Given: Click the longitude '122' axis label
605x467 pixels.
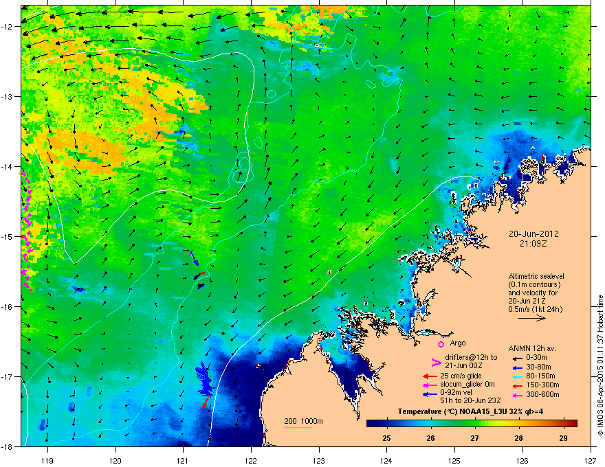Looking at the screenshot, I should point(251,460).
